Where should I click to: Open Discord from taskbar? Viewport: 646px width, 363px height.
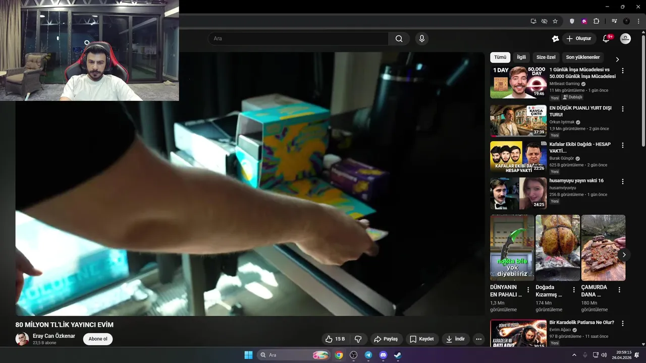[x=383, y=355]
